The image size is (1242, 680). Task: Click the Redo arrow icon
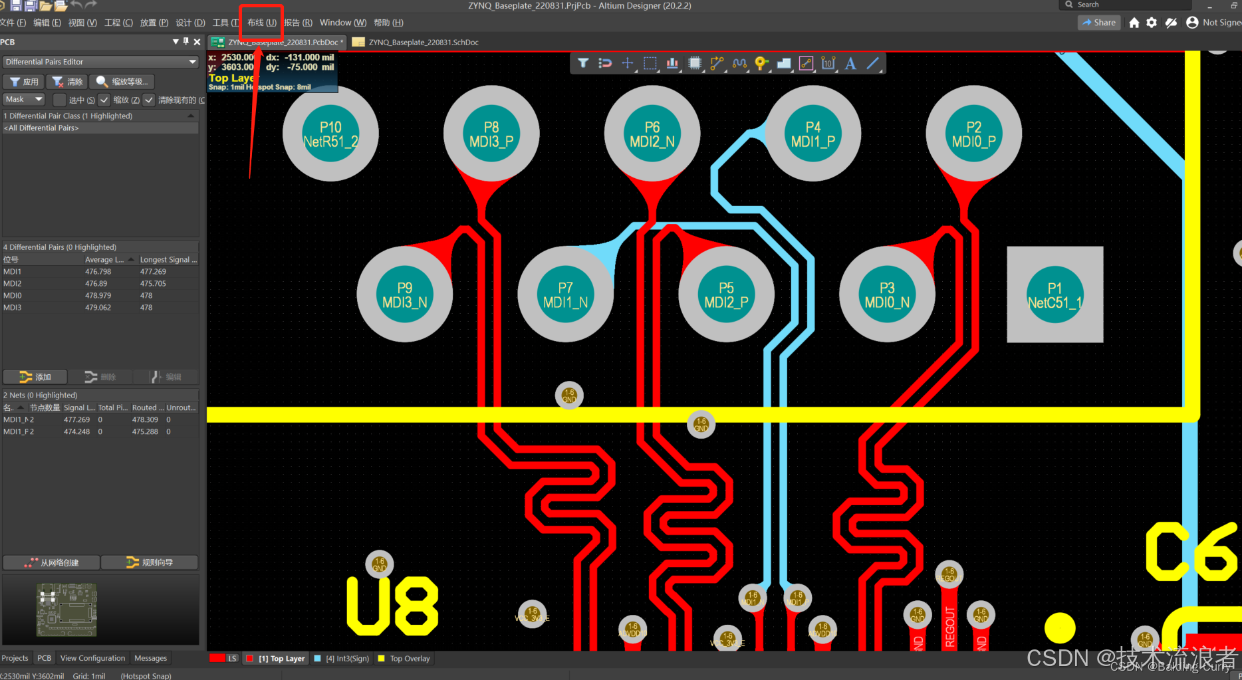pos(91,5)
